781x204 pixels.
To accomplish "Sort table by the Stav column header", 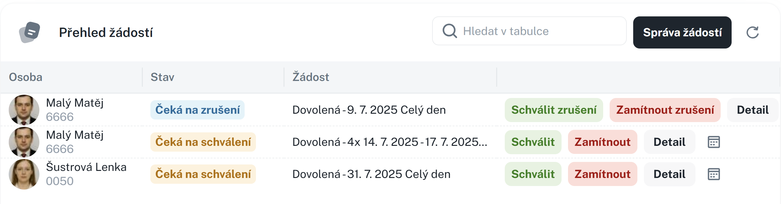I will 162,77.
